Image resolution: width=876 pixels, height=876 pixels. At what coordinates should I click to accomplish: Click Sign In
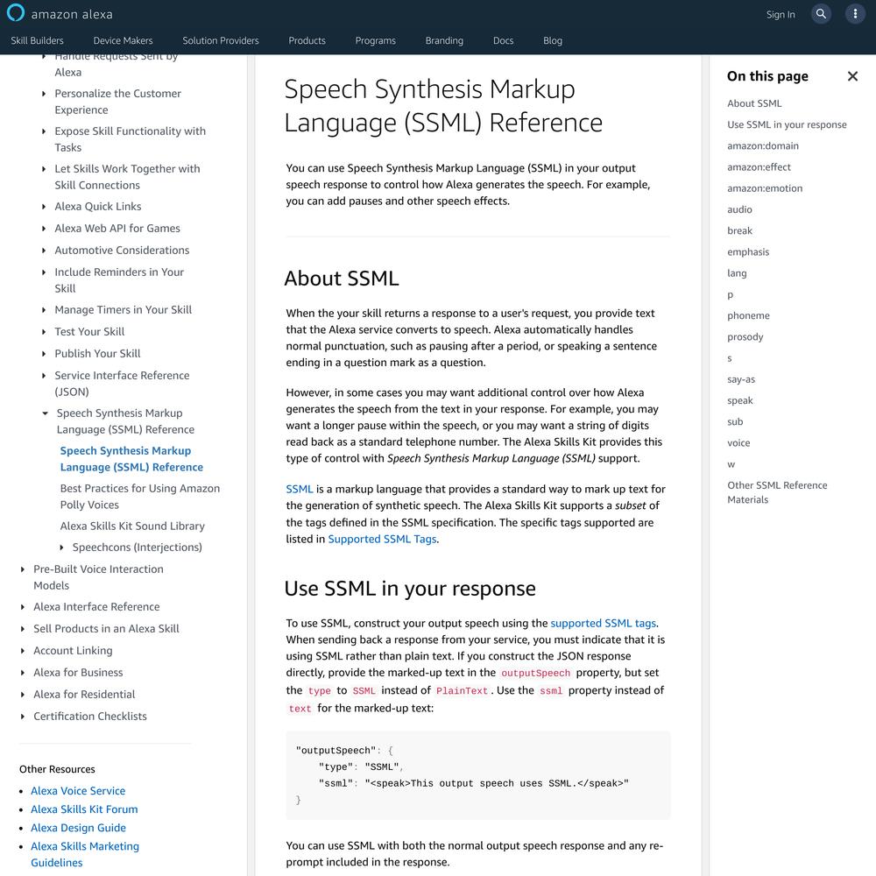[781, 15]
